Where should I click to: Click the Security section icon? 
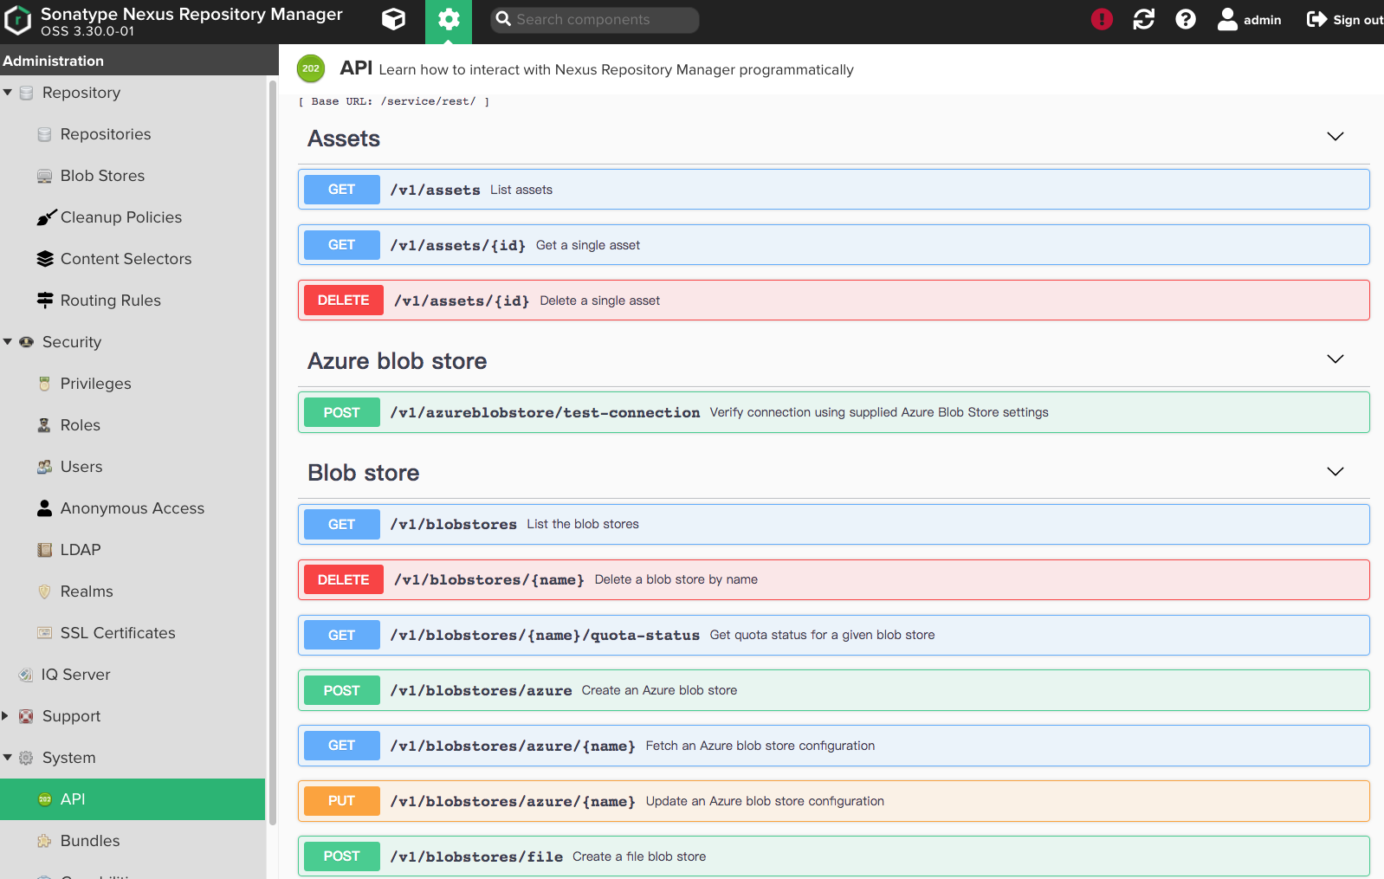pyautogui.click(x=26, y=342)
